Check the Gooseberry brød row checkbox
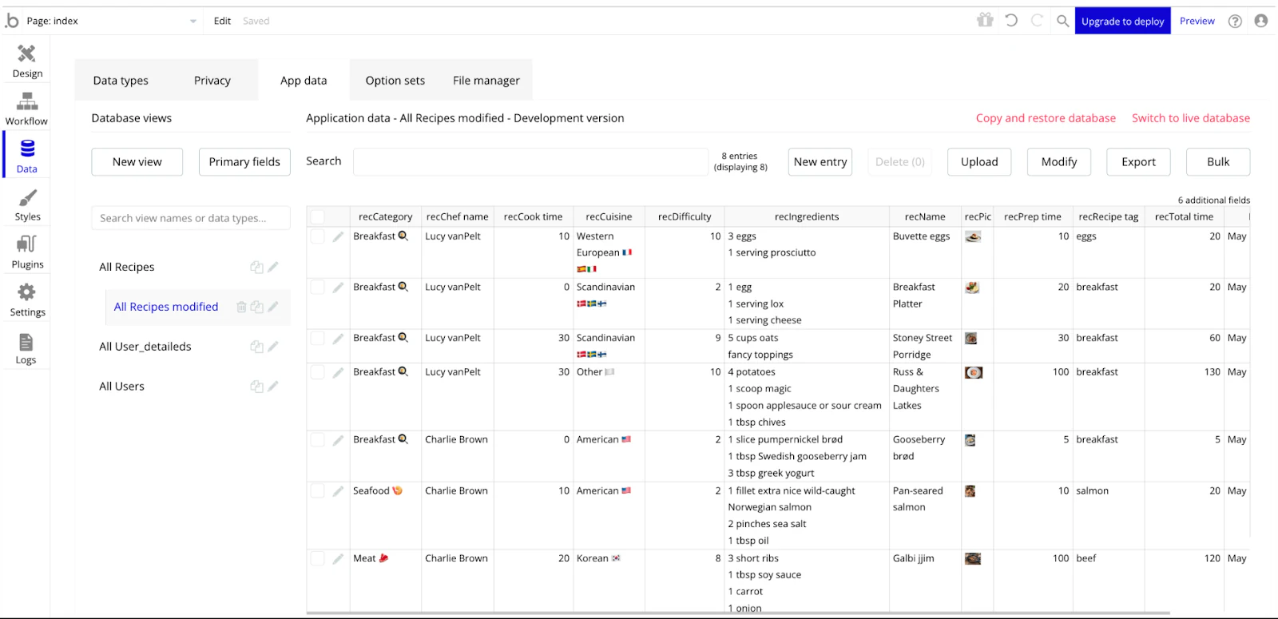This screenshot has height=619, width=1278. click(318, 440)
